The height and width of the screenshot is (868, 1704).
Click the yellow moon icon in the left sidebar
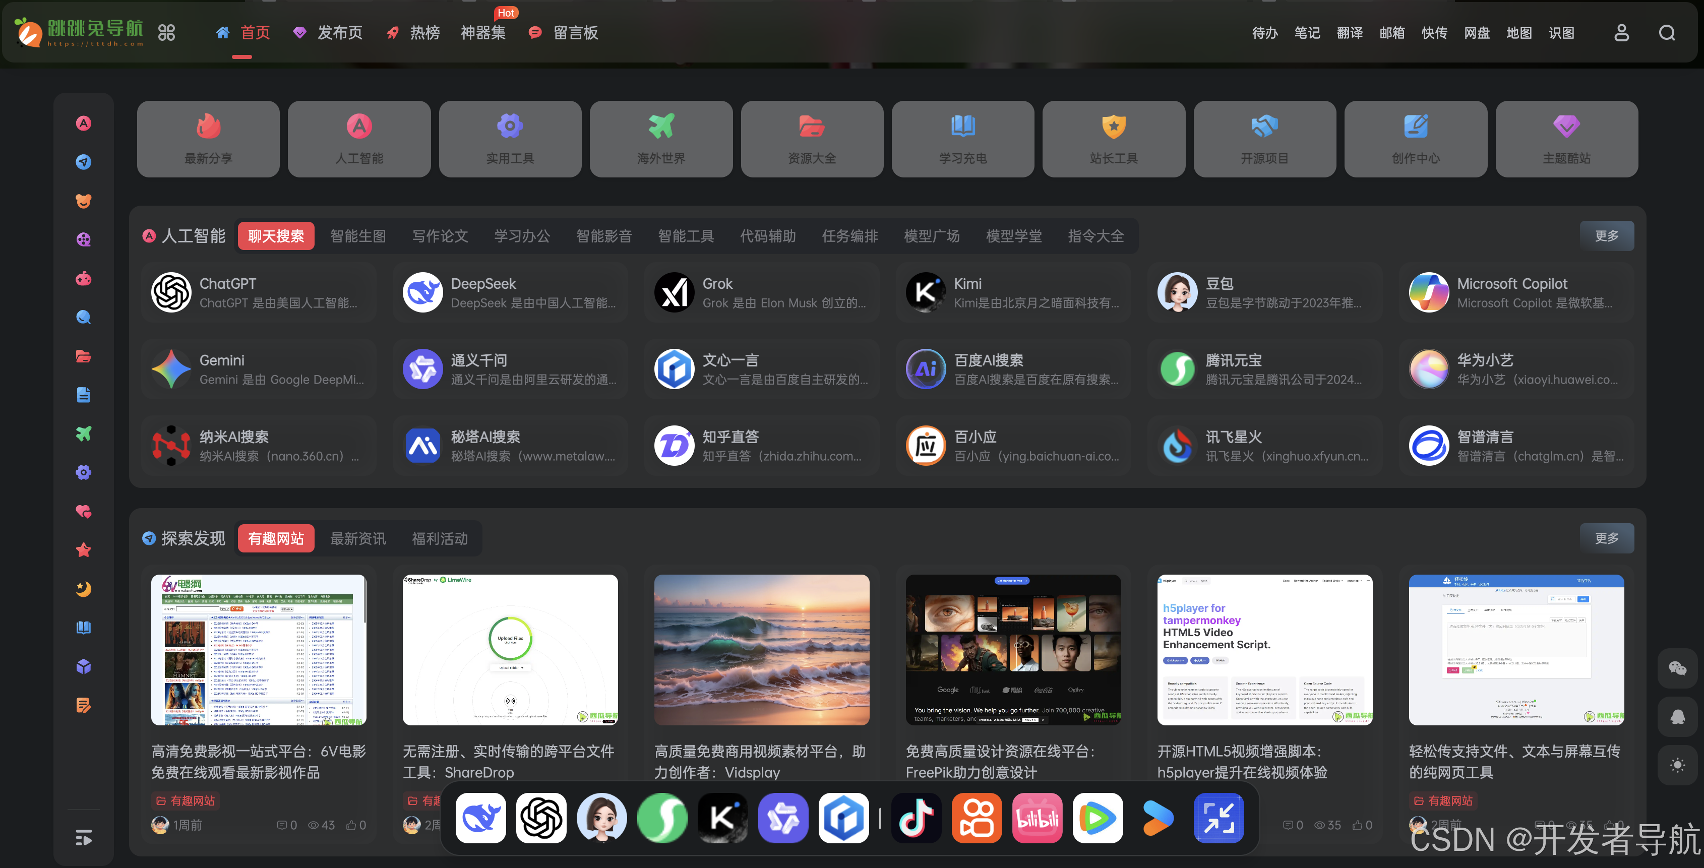point(83,589)
